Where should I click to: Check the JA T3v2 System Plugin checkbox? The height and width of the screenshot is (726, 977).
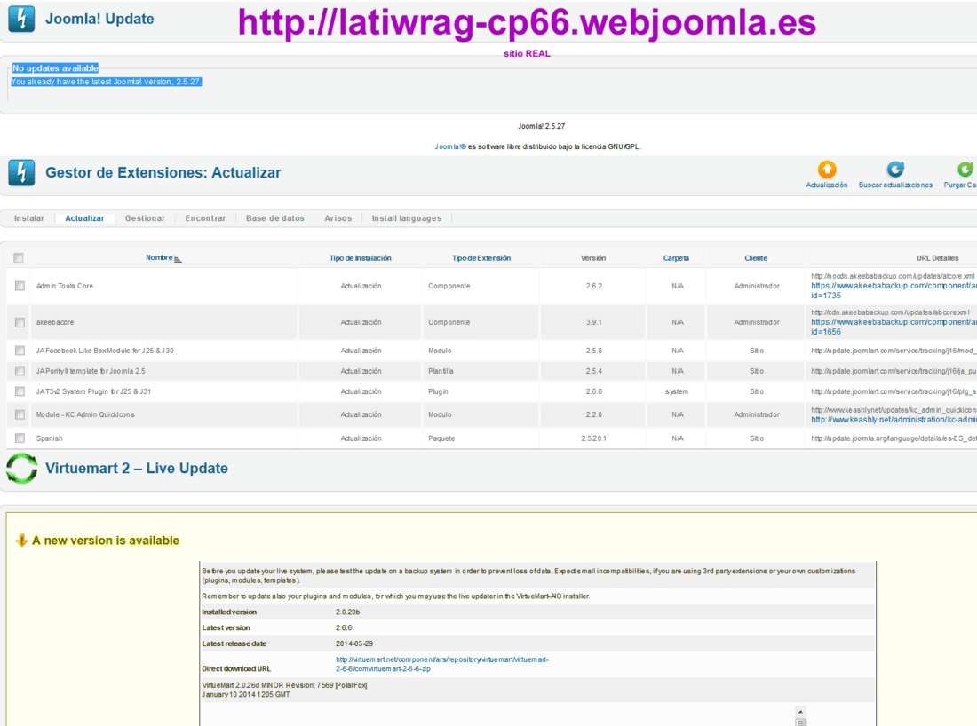coord(20,391)
